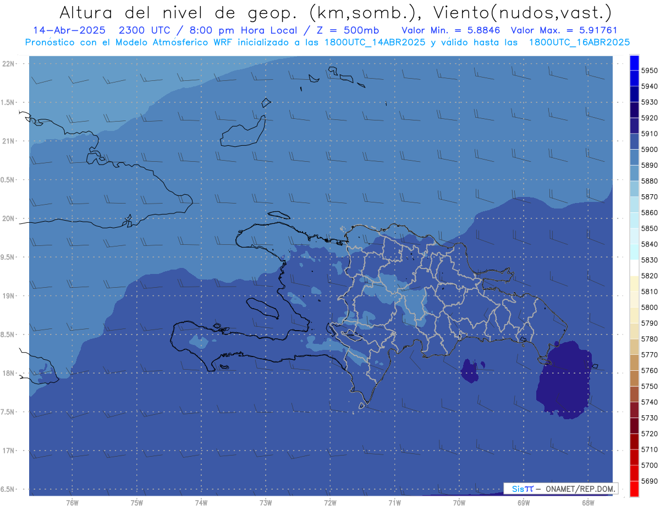This screenshot has width=660, height=510.
Task: Click the legend swatch between 5880 and 5870
Action: [x=634, y=189]
